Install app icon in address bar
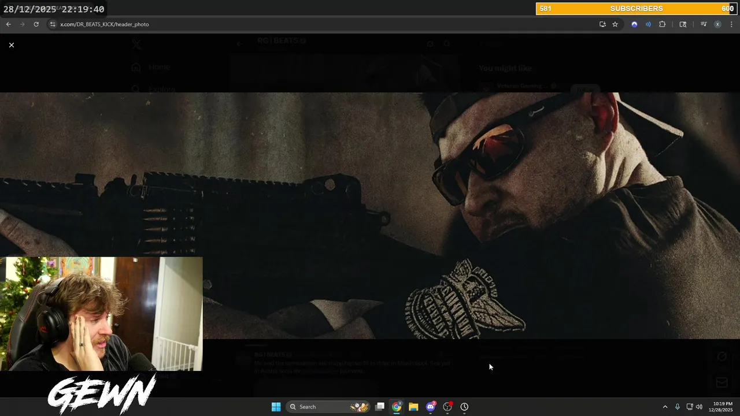 (x=602, y=24)
